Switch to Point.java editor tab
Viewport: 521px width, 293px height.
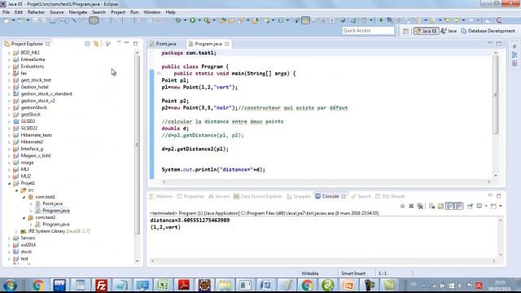tap(166, 44)
